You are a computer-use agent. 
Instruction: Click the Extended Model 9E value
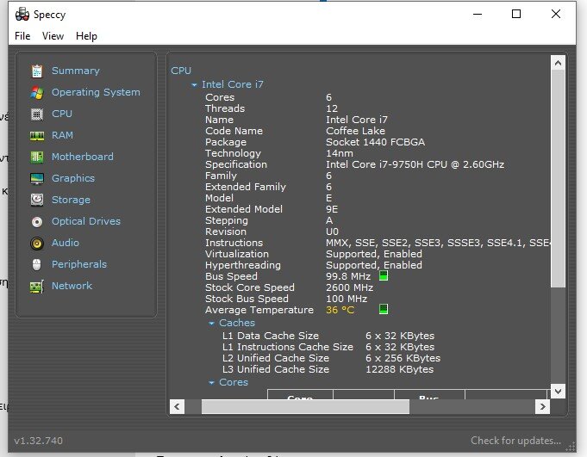332,209
